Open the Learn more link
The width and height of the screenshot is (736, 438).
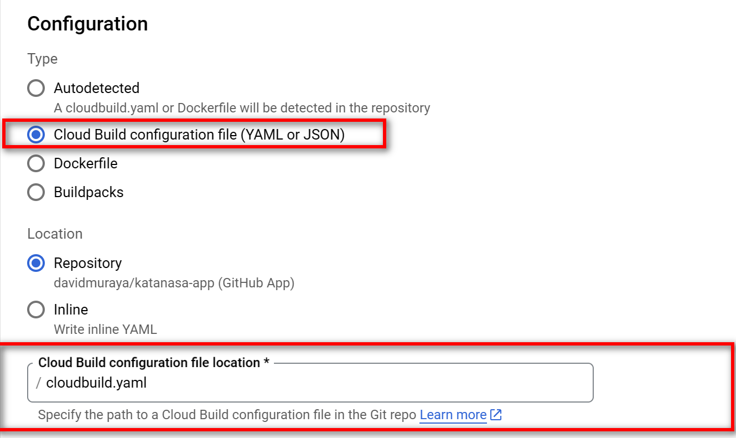pos(453,415)
